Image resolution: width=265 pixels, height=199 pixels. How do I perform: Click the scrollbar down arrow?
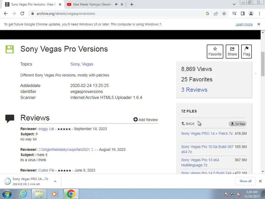(x=263, y=172)
